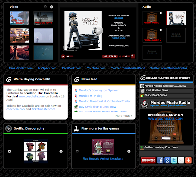Open the Twitter.com/MurdocGorillaz link
This screenshot has height=177, width=196.
pyautogui.click(x=169, y=68)
